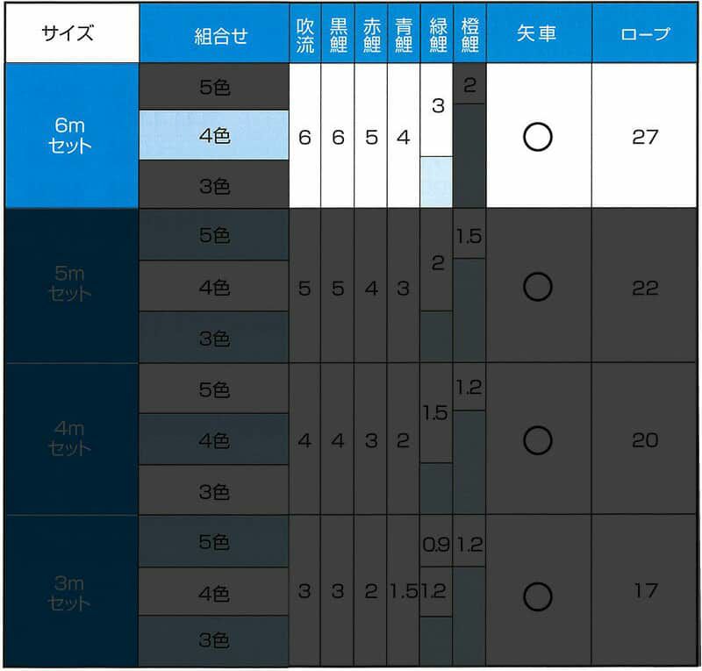Viewport: 702px width, 671px height.
Task: Click the rope length value 27
Action: coord(645,137)
